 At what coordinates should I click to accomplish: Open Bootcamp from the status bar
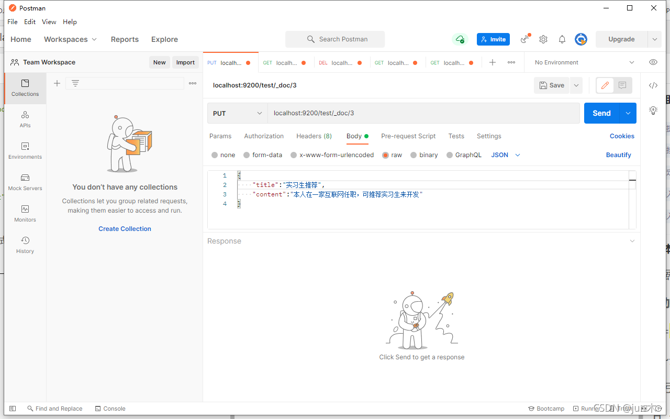546,409
